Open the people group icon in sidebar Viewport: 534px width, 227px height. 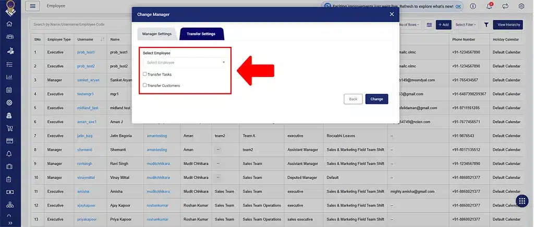point(9,36)
